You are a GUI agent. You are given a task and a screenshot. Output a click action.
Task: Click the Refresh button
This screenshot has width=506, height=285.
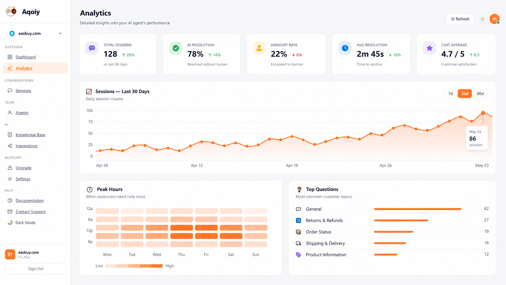(x=460, y=19)
